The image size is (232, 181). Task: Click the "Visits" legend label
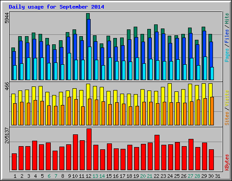(227, 99)
